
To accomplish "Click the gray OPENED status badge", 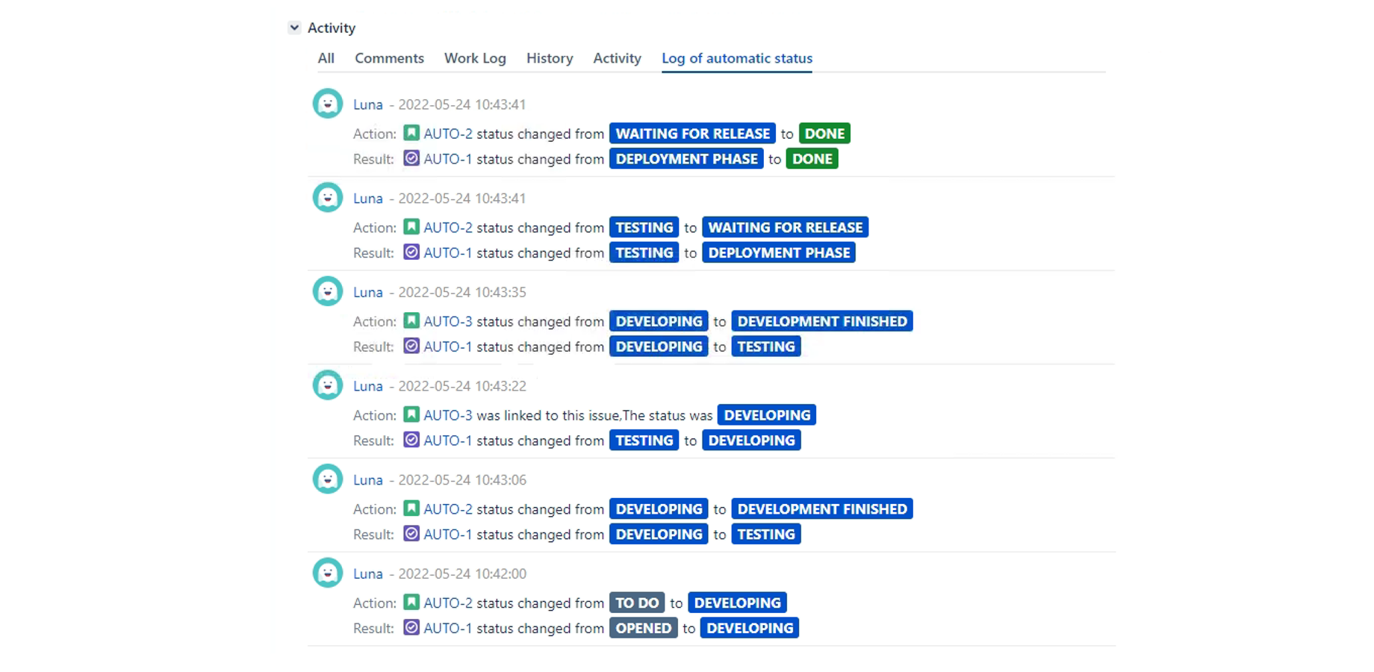I will tap(643, 628).
